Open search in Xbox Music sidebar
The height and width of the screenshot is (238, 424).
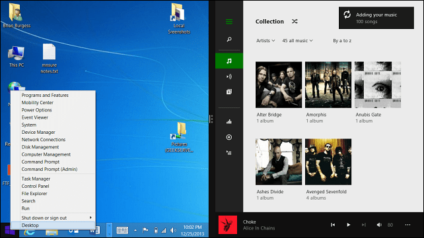point(229,40)
